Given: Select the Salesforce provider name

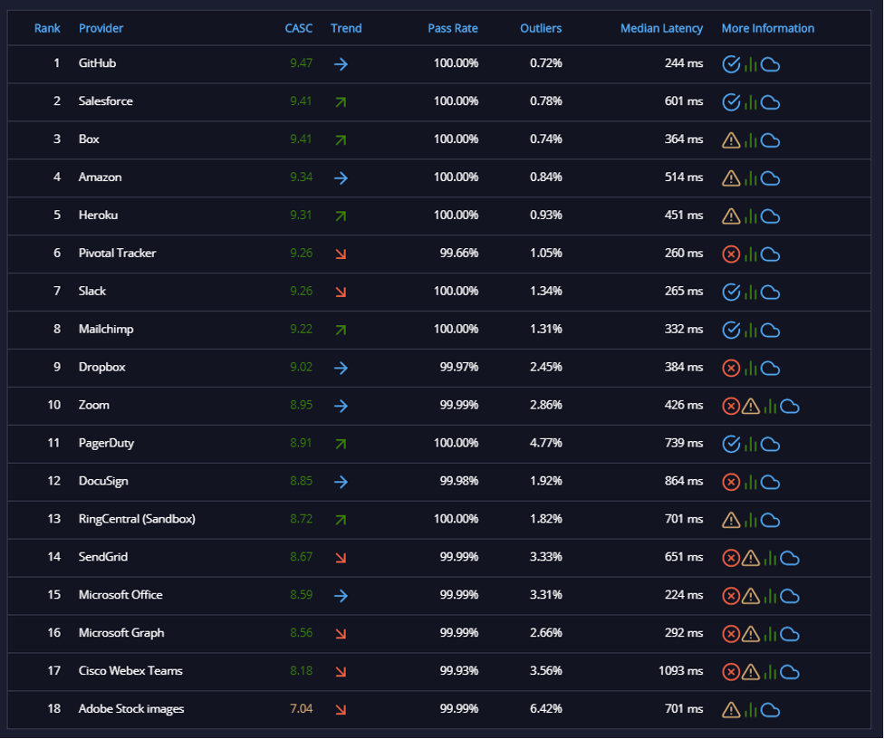Looking at the screenshot, I should click(x=106, y=101).
